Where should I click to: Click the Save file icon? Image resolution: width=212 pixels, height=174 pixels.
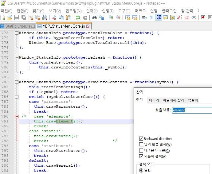(17, 17)
